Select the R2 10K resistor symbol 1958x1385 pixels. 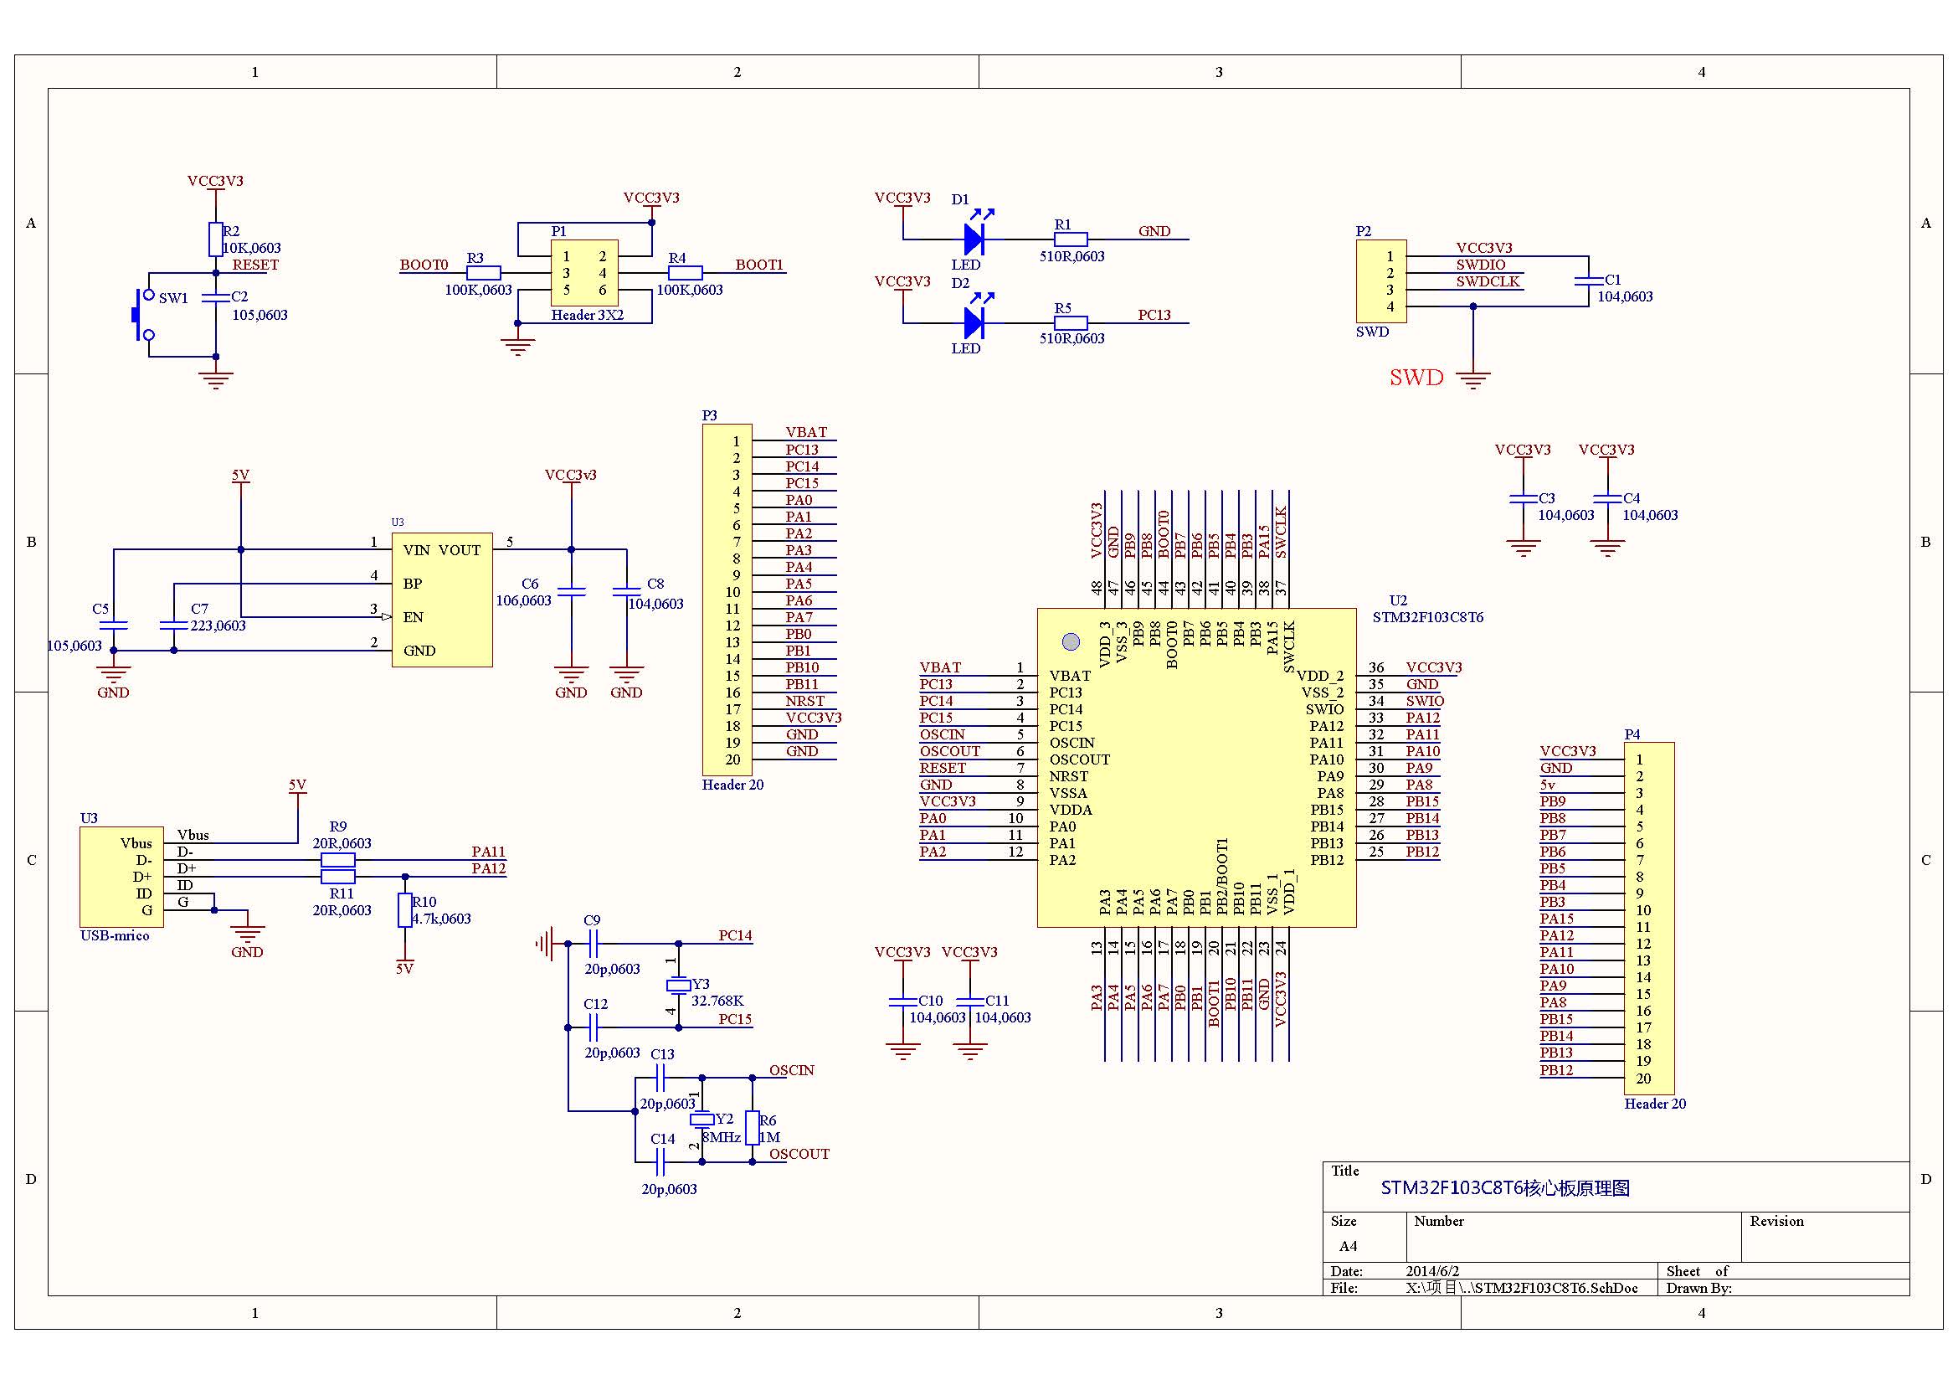pyautogui.click(x=216, y=239)
